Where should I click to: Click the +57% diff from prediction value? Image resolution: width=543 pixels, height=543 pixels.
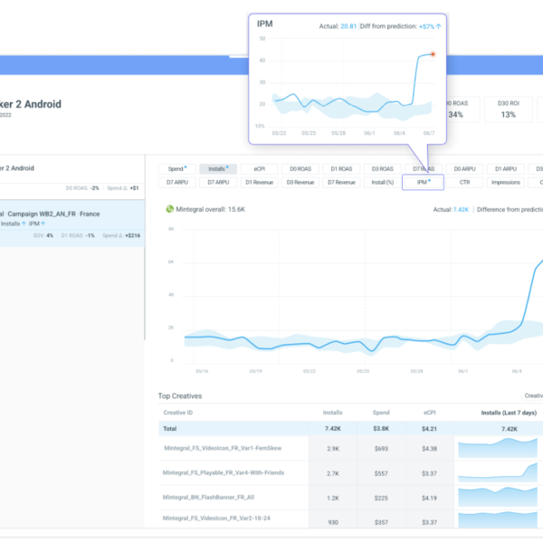tap(426, 26)
